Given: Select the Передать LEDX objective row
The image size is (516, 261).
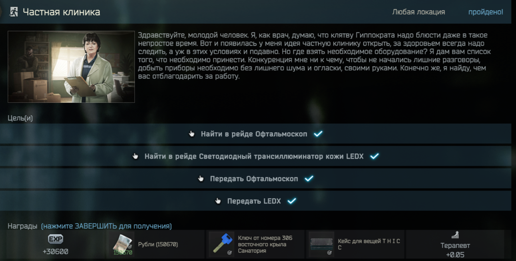Looking at the screenshot, I should click(256, 201).
